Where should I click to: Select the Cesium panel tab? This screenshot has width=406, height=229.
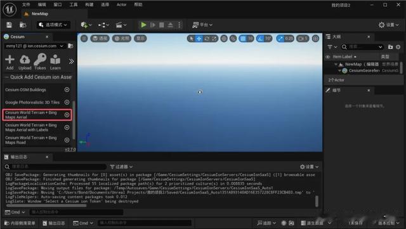[x=18, y=37]
